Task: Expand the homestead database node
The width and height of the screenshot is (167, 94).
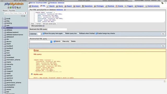Action: [x=3, y=57]
